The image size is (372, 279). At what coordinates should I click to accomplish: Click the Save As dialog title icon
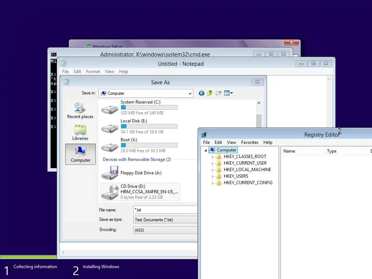(66, 82)
